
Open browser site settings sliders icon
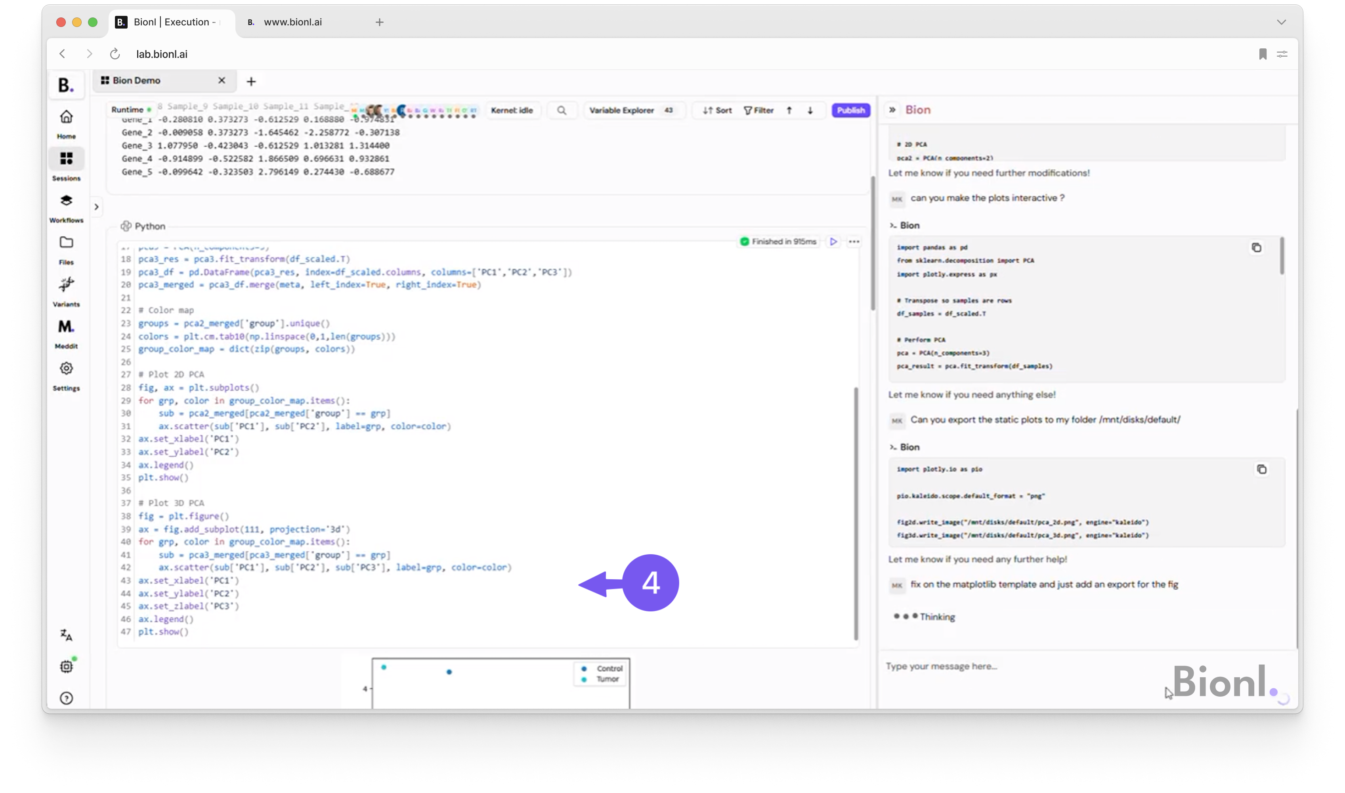coord(1282,54)
